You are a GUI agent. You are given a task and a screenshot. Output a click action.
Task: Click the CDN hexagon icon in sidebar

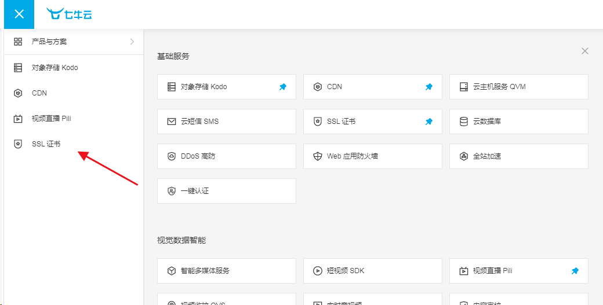[18, 93]
